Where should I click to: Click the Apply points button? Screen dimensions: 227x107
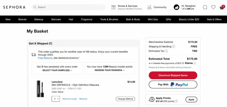191,99
